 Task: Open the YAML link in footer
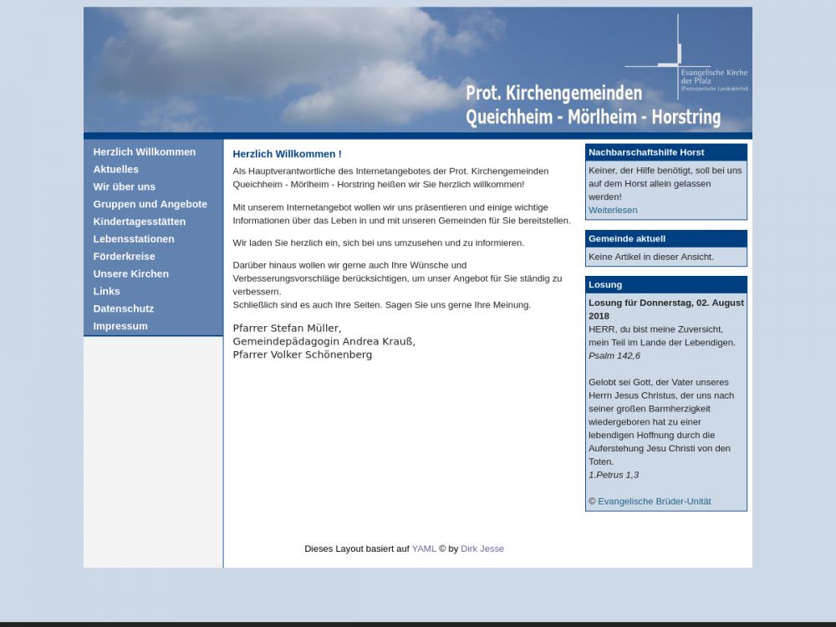click(x=424, y=549)
